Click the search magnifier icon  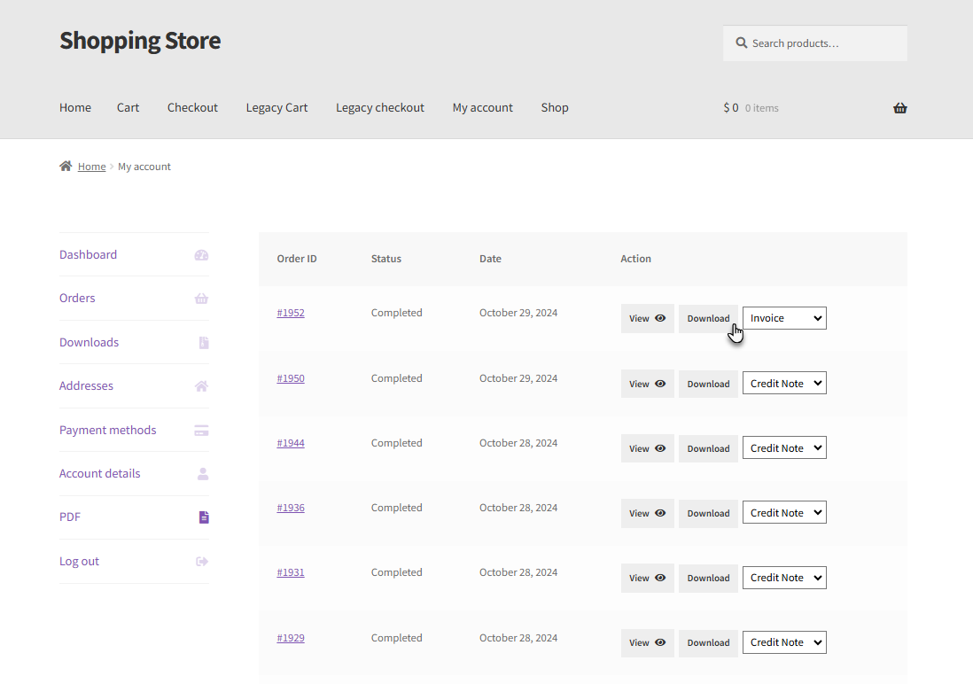(741, 43)
